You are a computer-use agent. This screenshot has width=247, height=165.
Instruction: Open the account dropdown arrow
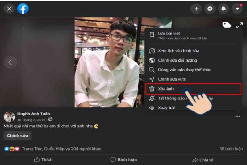(237, 9)
